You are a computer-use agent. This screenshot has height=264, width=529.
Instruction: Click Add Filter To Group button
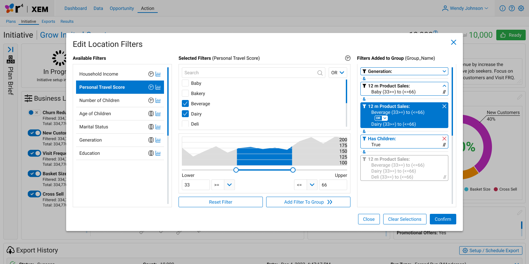[308, 202]
